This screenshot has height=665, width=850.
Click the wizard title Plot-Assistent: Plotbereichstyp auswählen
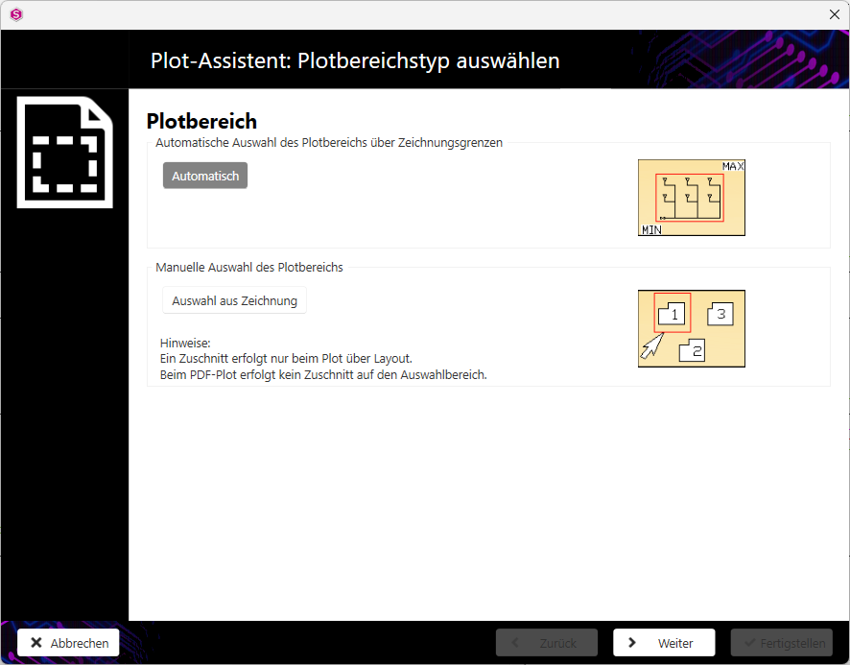point(355,60)
